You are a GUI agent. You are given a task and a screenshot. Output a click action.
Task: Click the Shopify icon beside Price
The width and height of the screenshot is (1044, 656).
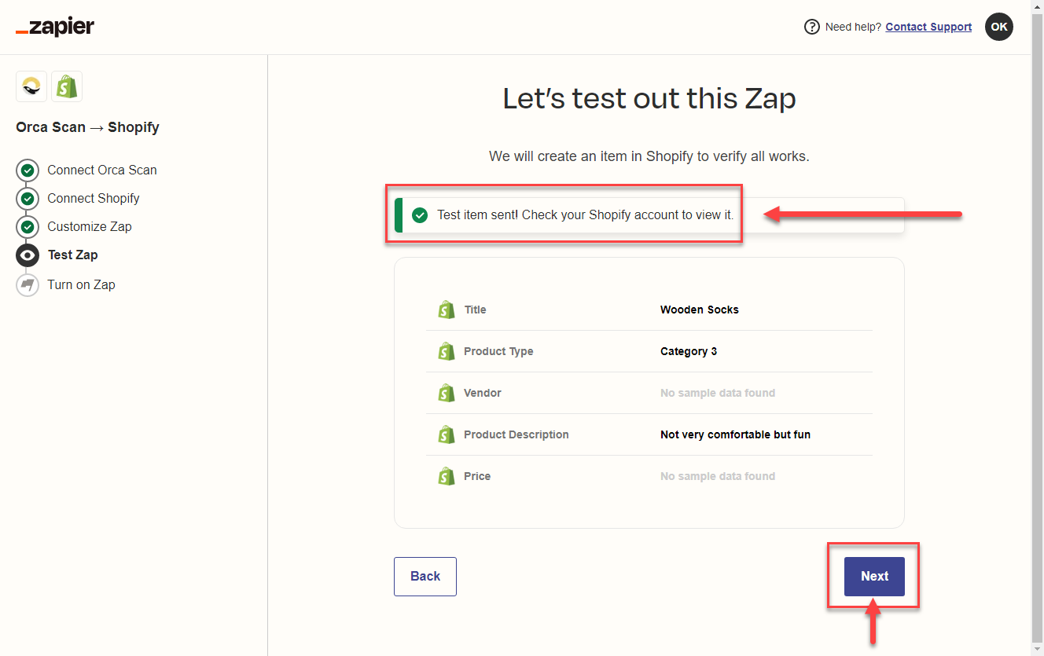coord(447,476)
